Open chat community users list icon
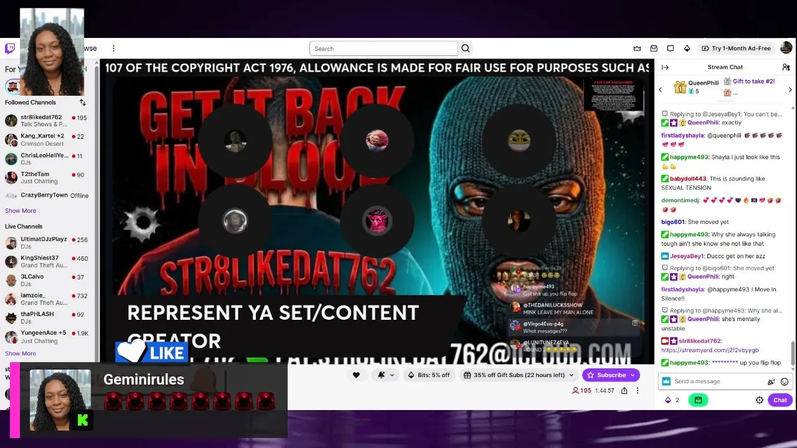This screenshot has height=448, width=797. tap(786, 67)
